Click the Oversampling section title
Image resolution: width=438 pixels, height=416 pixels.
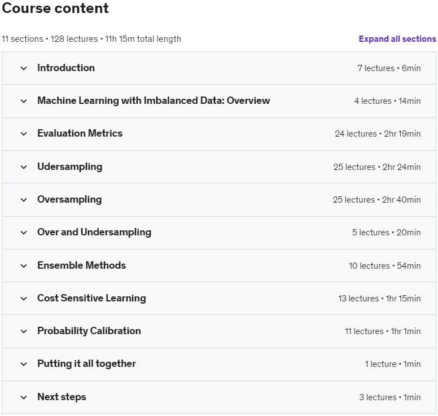[69, 199]
